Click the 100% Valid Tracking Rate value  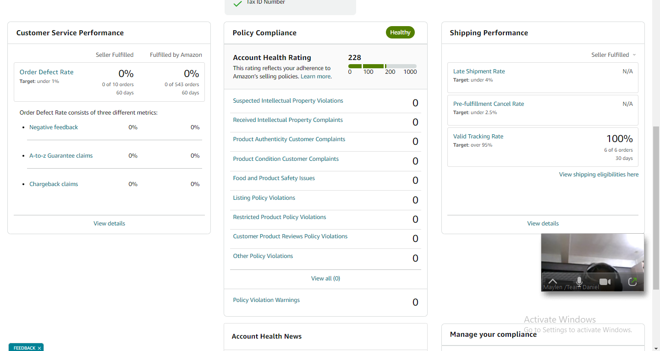pos(620,138)
